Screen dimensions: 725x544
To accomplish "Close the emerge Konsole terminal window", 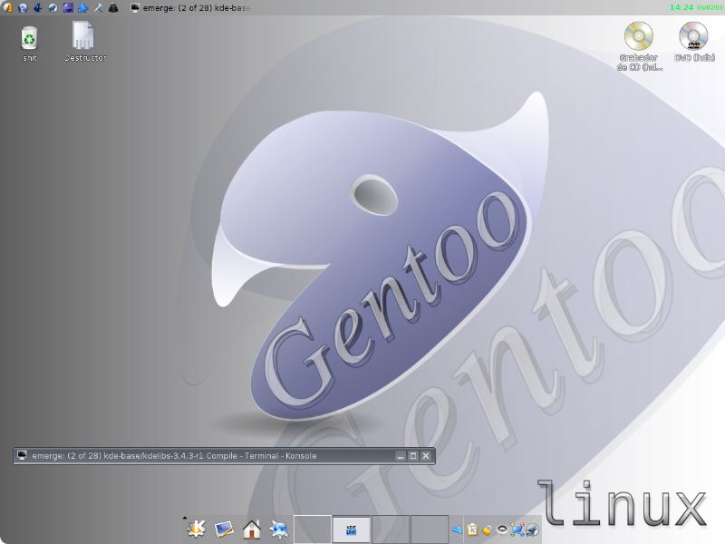I will click(x=426, y=456).
